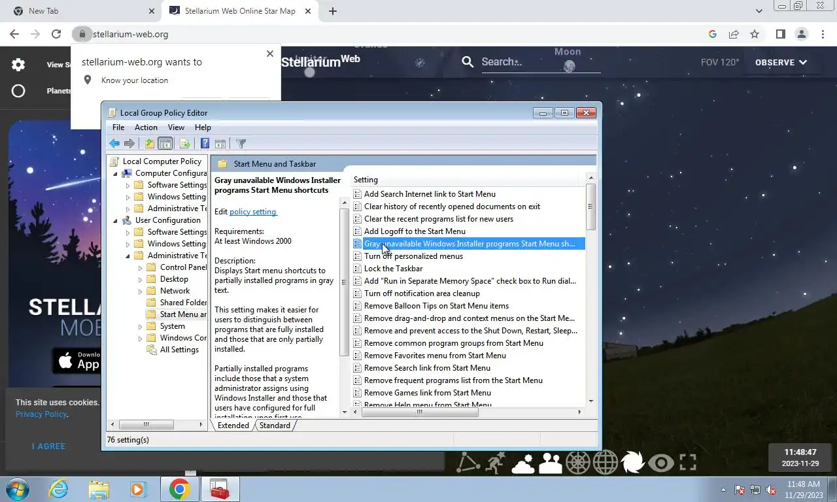Toggle landscape icon in Stellarium bottom bar
The width and height of the screenshot is (837, 502).
(551, 463)
